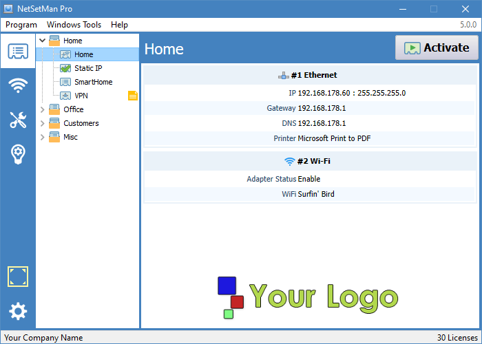This screenshot has height=344, width=482.
Task: Click the yellow note icon beside VPN
Action: coord(133,96)
